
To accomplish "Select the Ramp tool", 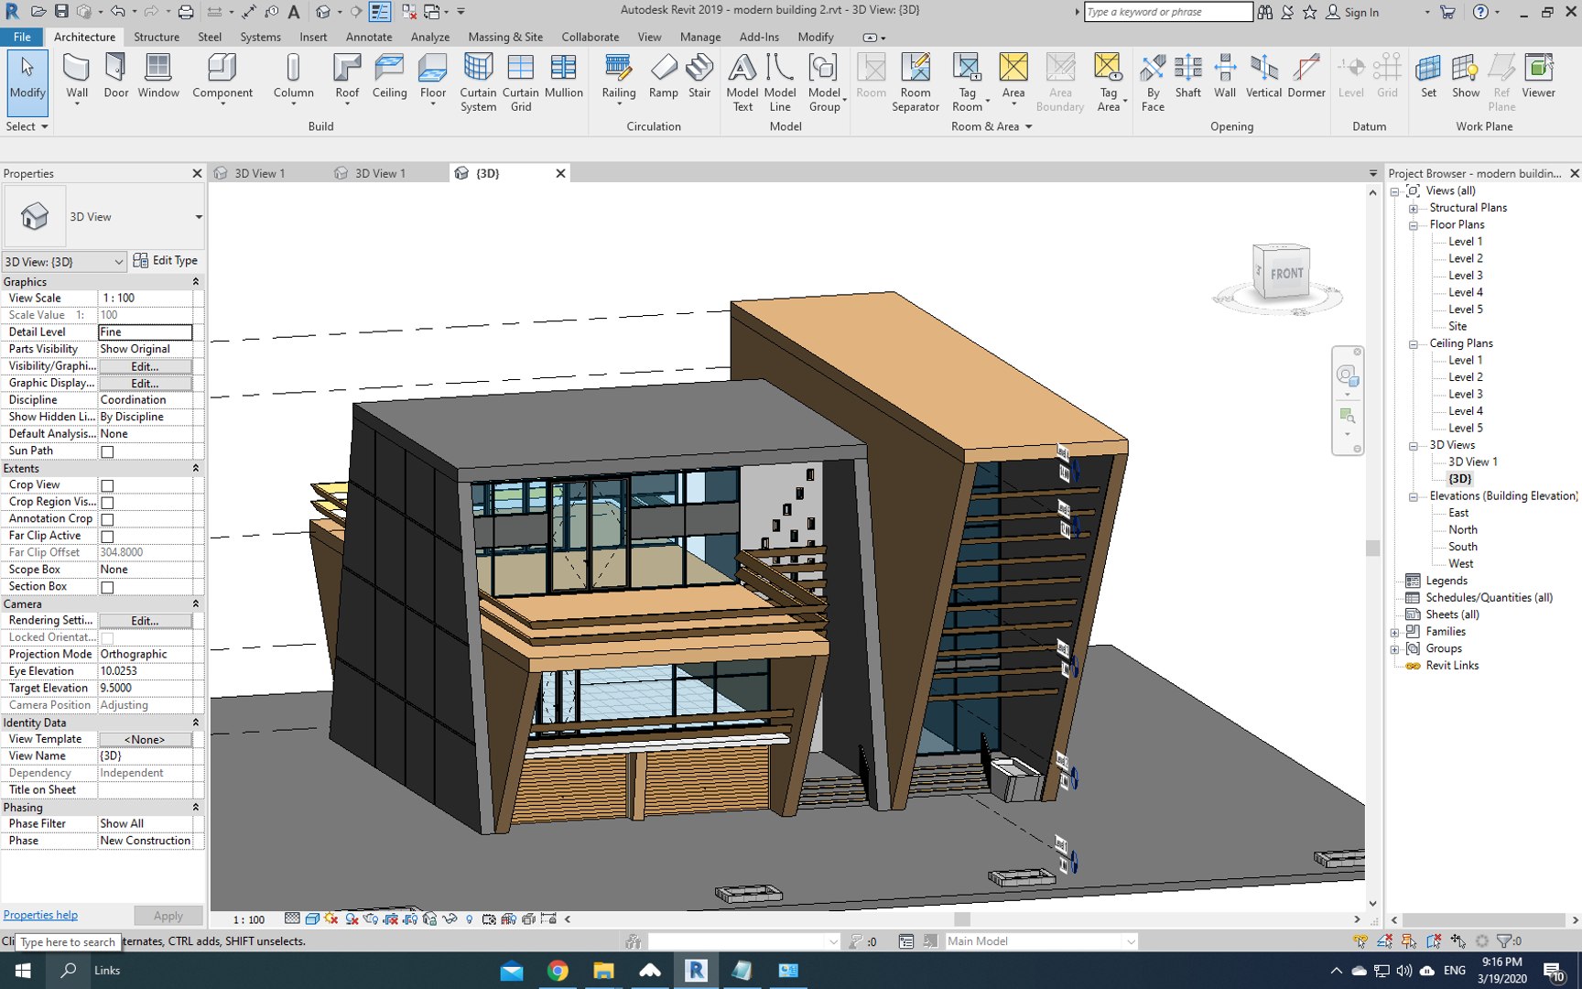I will pos(663,77).
